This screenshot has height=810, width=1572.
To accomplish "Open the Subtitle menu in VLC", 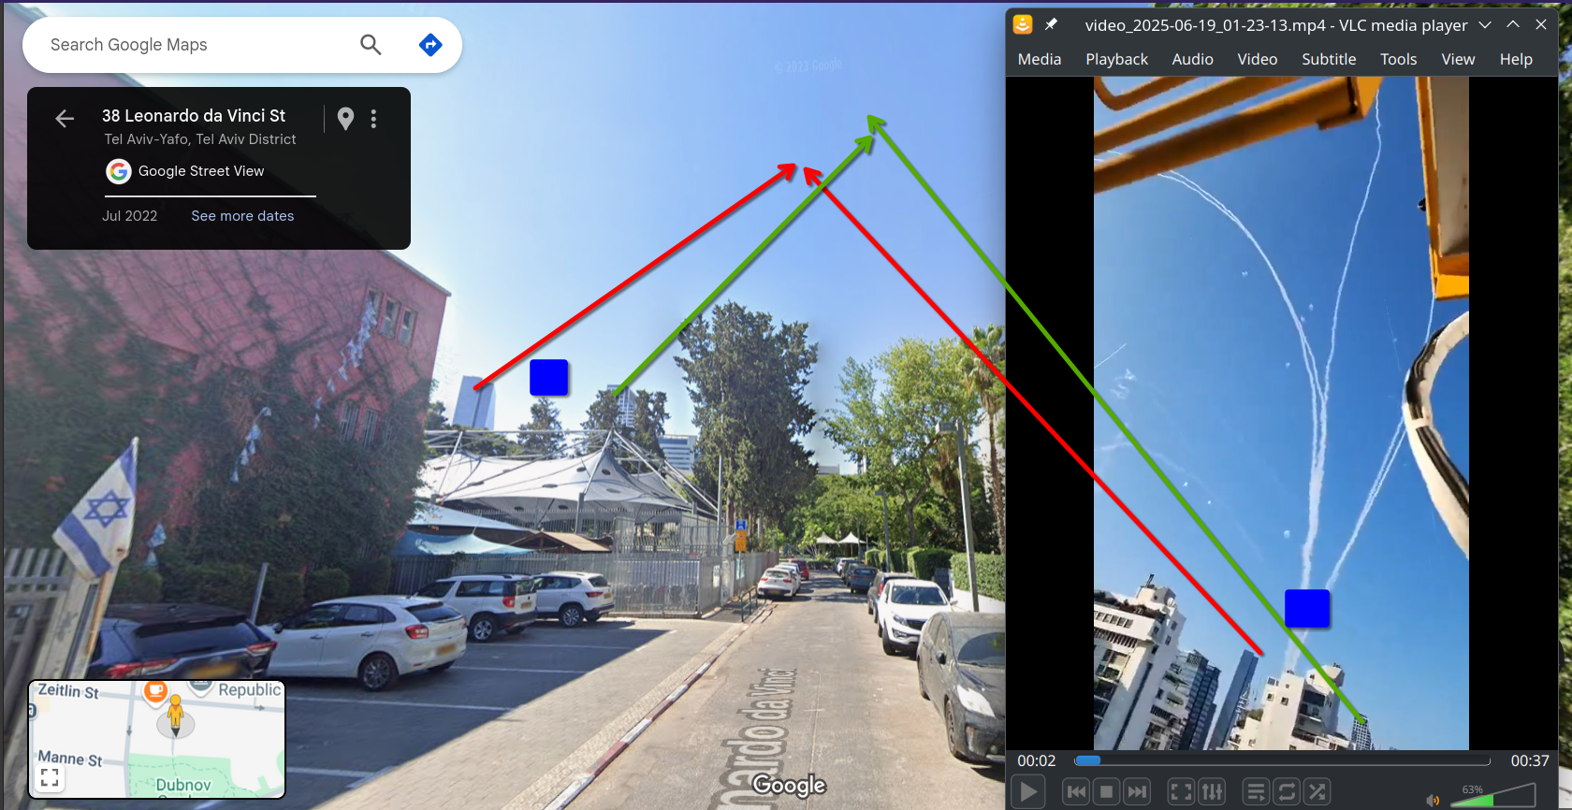I will [1329, 59].
